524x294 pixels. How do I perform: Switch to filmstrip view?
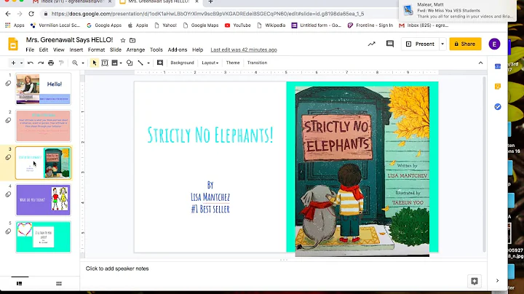tap(20, 284)
